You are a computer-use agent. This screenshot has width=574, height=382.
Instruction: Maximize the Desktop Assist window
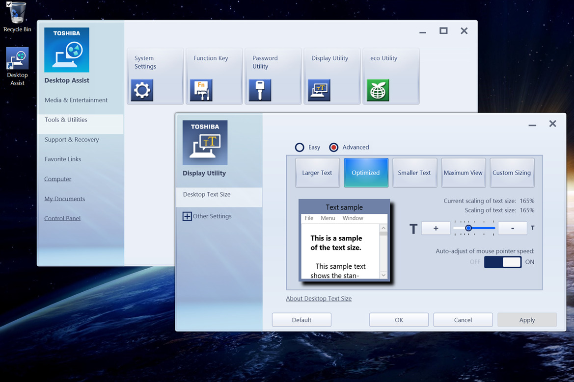pyautogui.click(x=443, y=31)
